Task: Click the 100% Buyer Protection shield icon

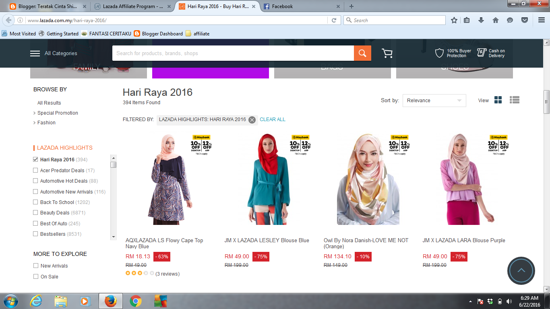Action: point(439,53)
